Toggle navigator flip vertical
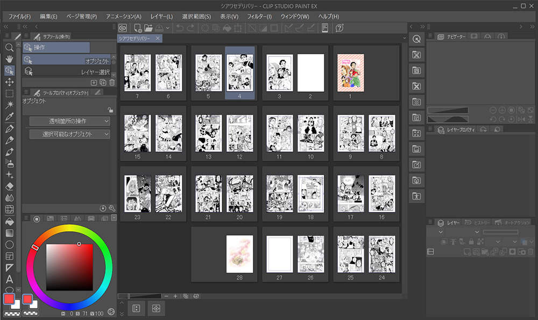Screen dimensions: 538x320 pyautogui.click(x=531, y=119)
